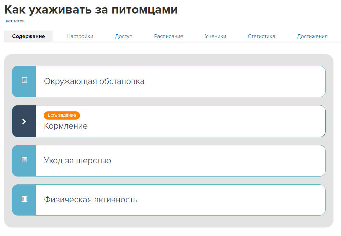Click the empty gray area below the lesson list
The height and width of the screenshot is (236, 341).
point(168,222)
